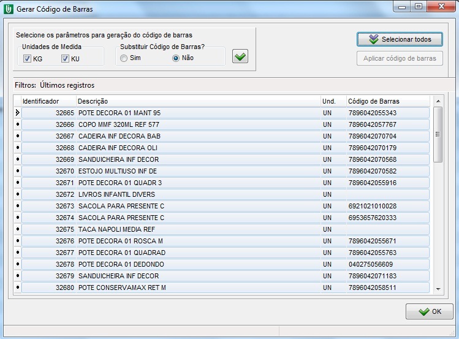Viewport: 459px width, 339px height.
Task: Click row indicator arrow for item 32665
Action: (x=17, y=113)
